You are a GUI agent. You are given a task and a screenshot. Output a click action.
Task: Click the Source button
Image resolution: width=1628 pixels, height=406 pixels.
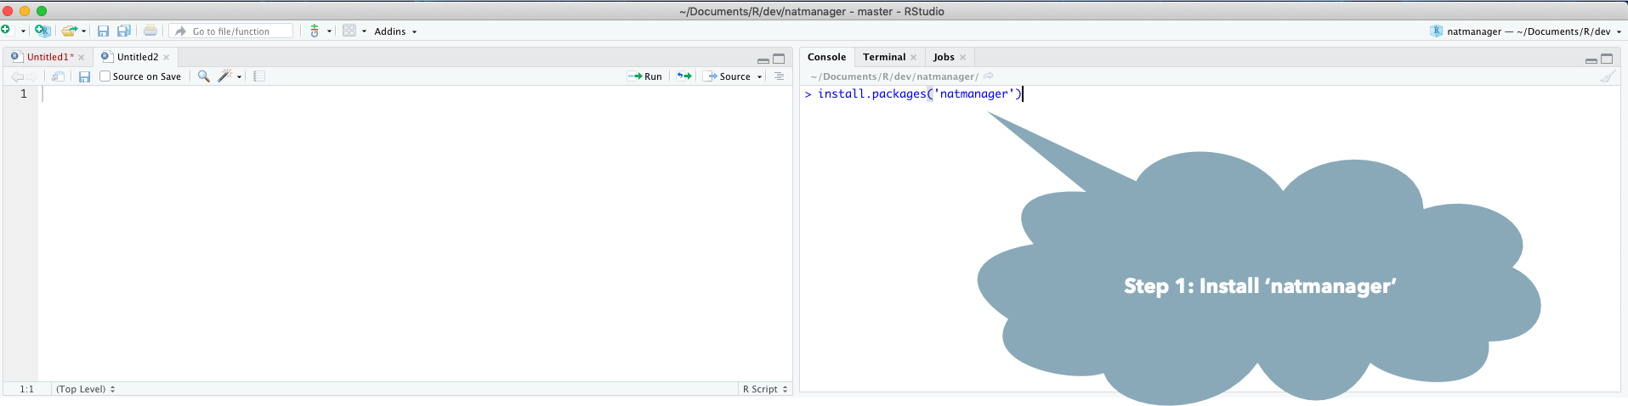point(728,76)
